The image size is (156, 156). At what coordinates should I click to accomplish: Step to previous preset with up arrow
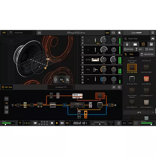click(34, 32)
